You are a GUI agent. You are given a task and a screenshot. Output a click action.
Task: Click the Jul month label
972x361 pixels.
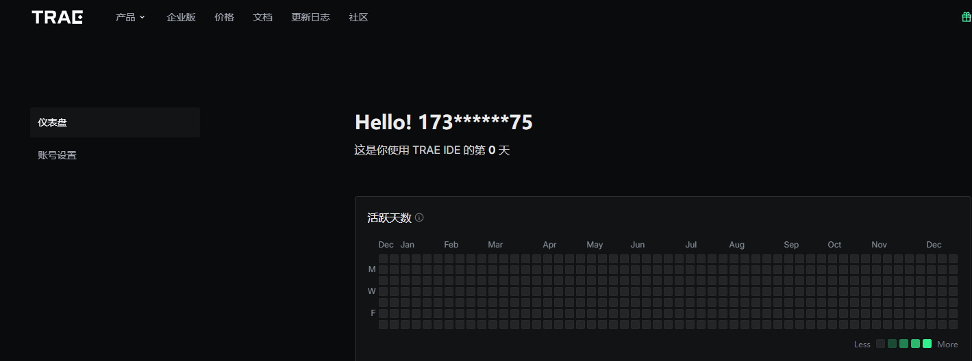691,245
